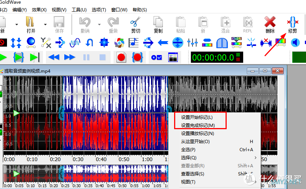Choose 设置完成标记(M) from the context menu
306x189 pixels.
(x=198, y=126)
